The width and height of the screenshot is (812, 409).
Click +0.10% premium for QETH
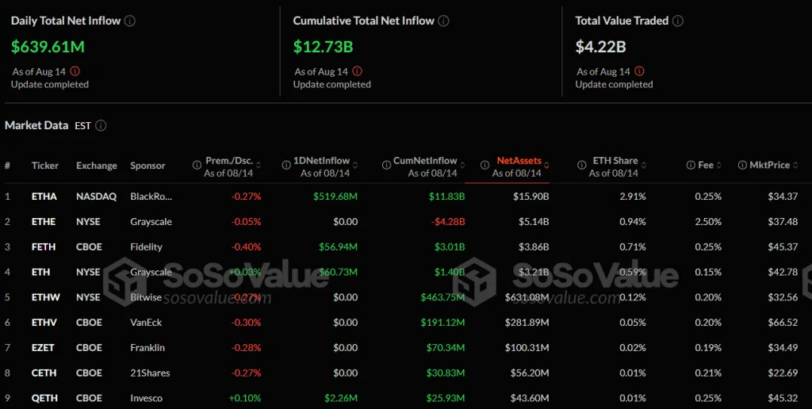pyautogui.click(x=245, y=398)
